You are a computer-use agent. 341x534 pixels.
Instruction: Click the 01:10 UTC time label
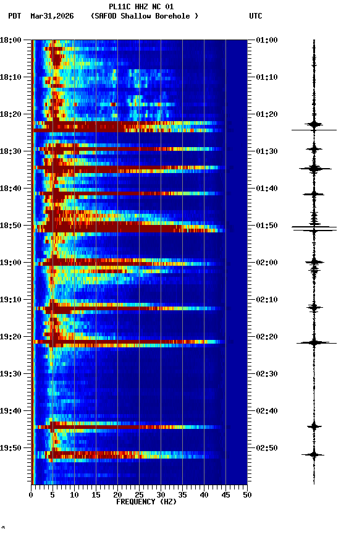[x=267, y=77]
